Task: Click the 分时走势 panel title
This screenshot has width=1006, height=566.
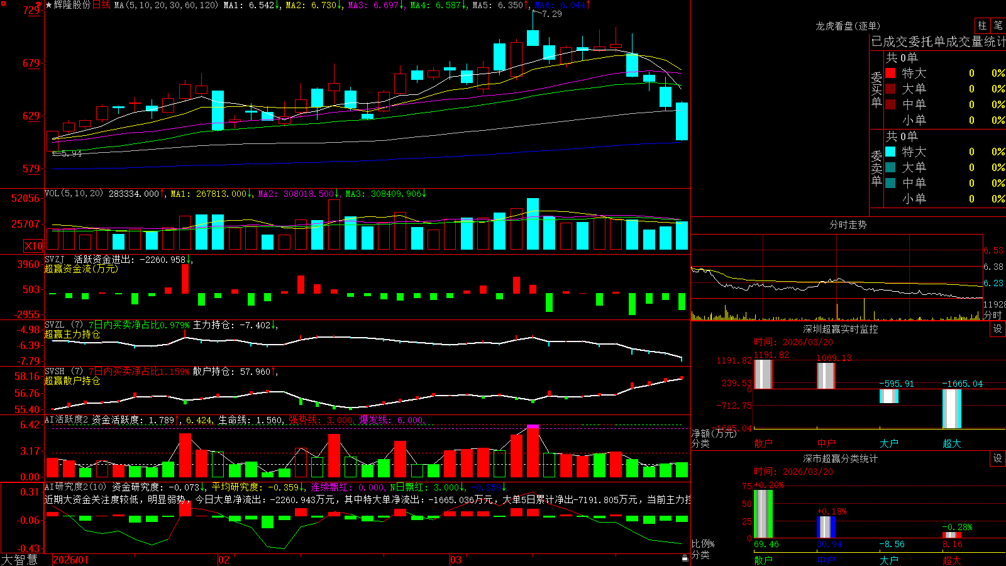Action: (x=848, y=225)
